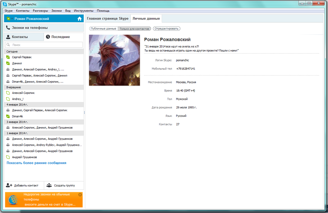
Task: Close the orange advertisement banner
Action: (80, 195)
